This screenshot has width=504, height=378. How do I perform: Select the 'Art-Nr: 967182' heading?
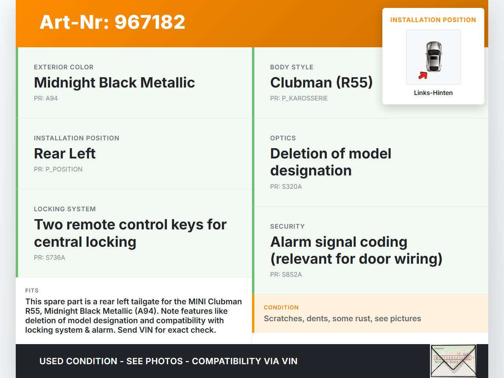tap(112, 22)
